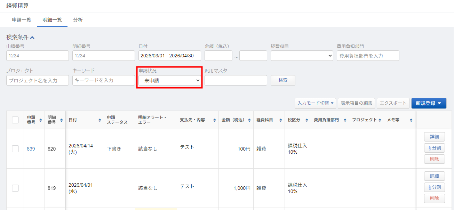The image size is (454, 210).
Task: Sort by 明細番号 column sort icon
Action: tap(62, 120)
